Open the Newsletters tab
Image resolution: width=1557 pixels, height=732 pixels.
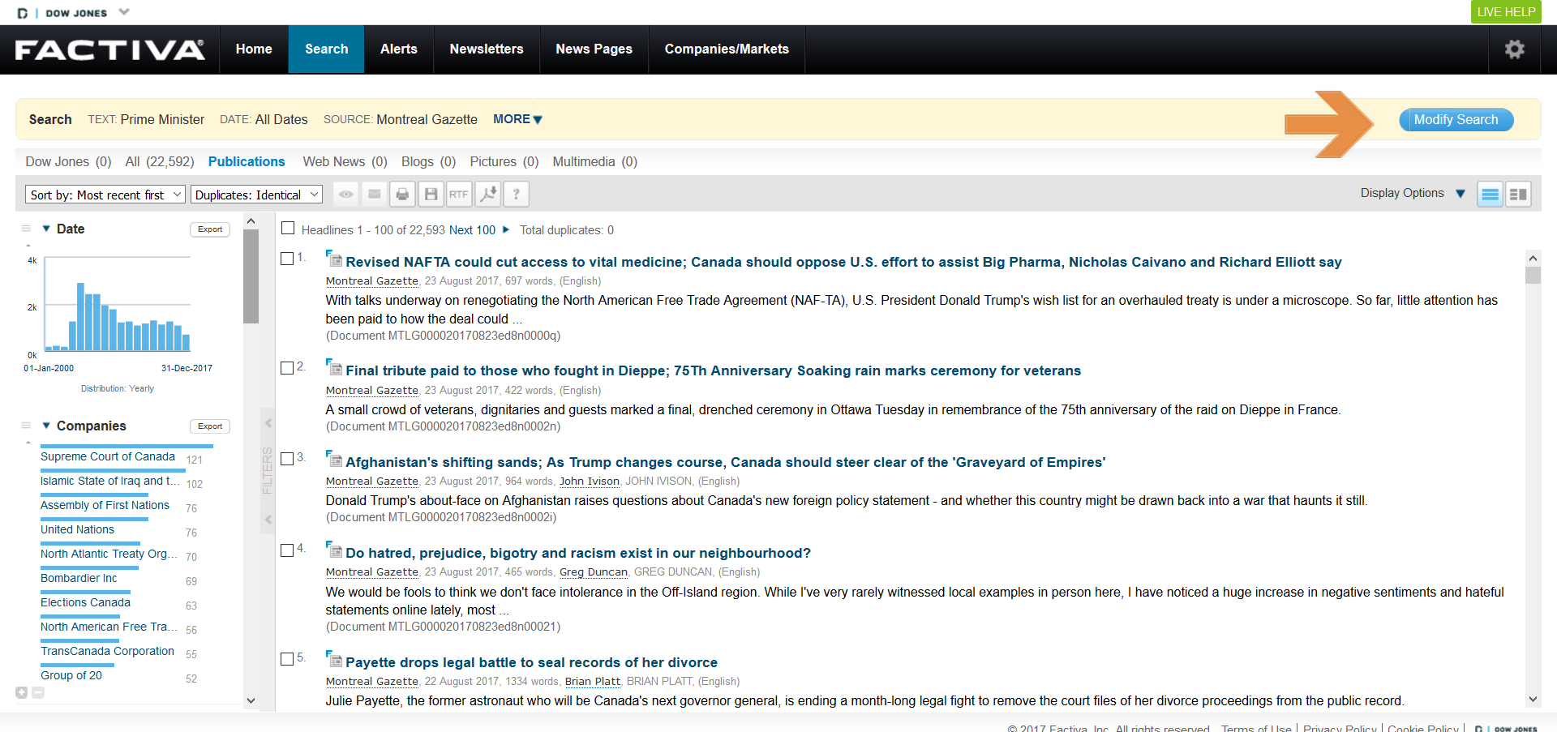tap(487, 49)
